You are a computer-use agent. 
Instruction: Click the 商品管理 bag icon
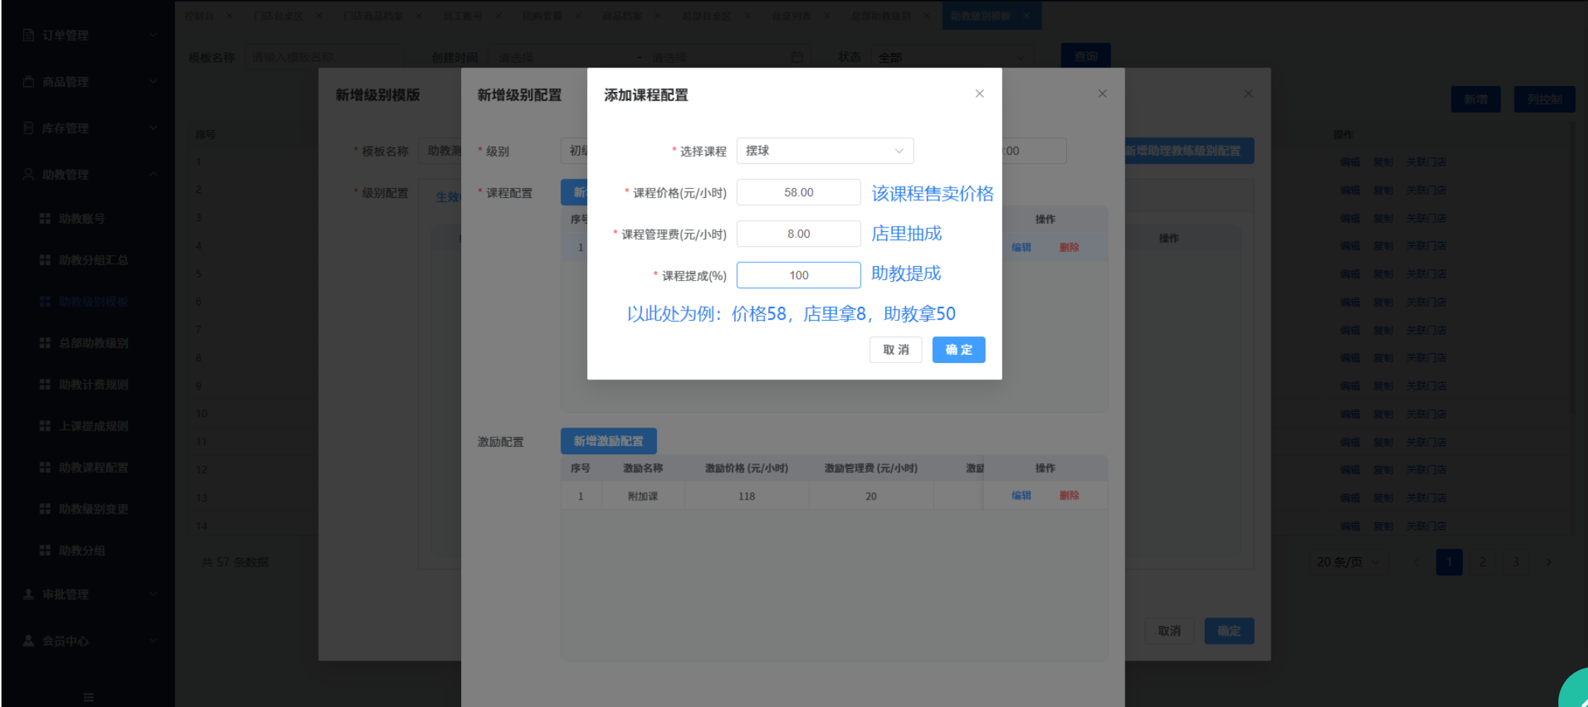coord(28,82)
